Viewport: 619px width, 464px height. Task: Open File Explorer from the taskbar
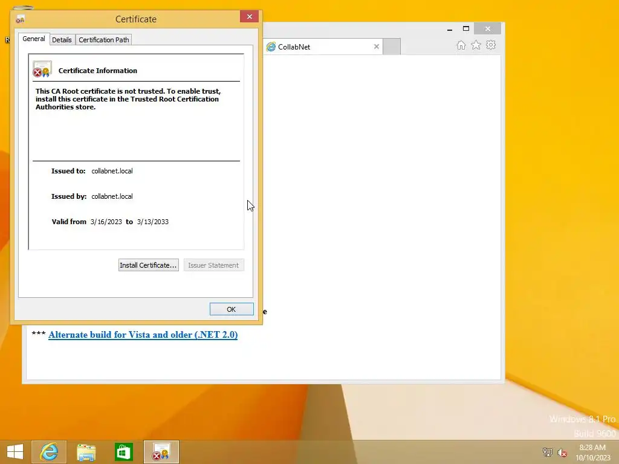point(86,452)
